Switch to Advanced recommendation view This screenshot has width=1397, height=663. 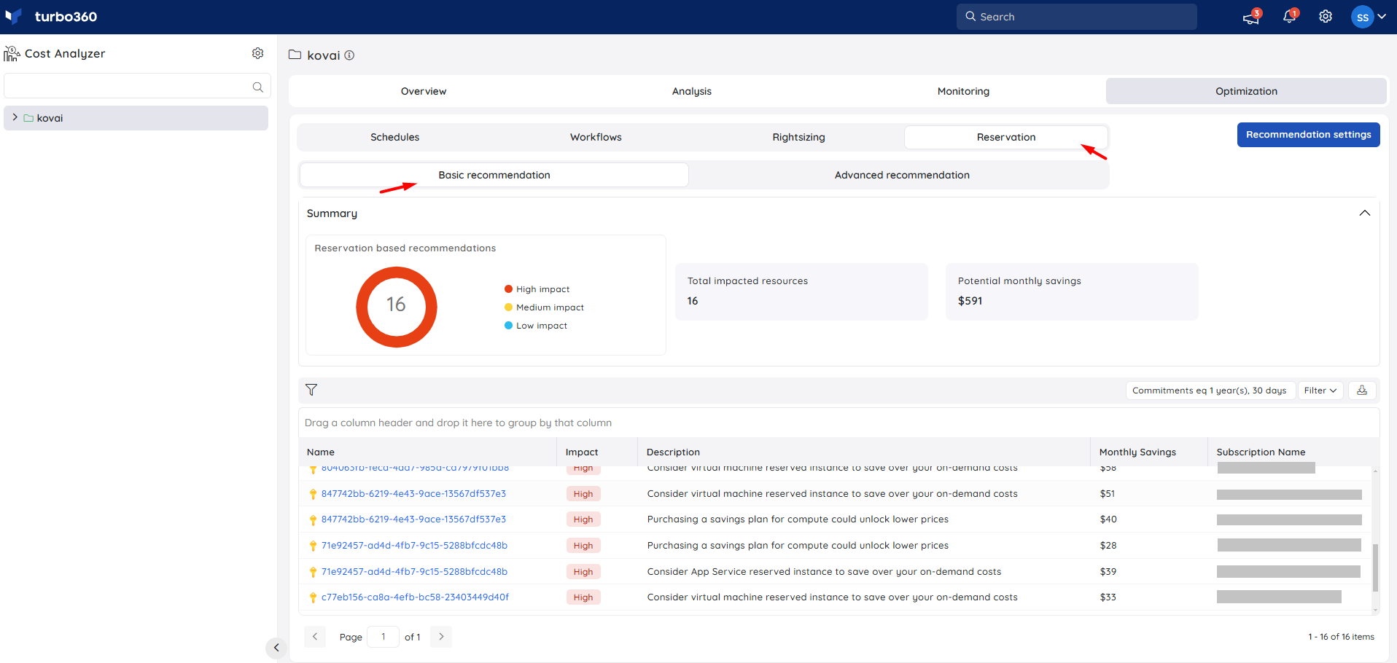click(902, 175)
